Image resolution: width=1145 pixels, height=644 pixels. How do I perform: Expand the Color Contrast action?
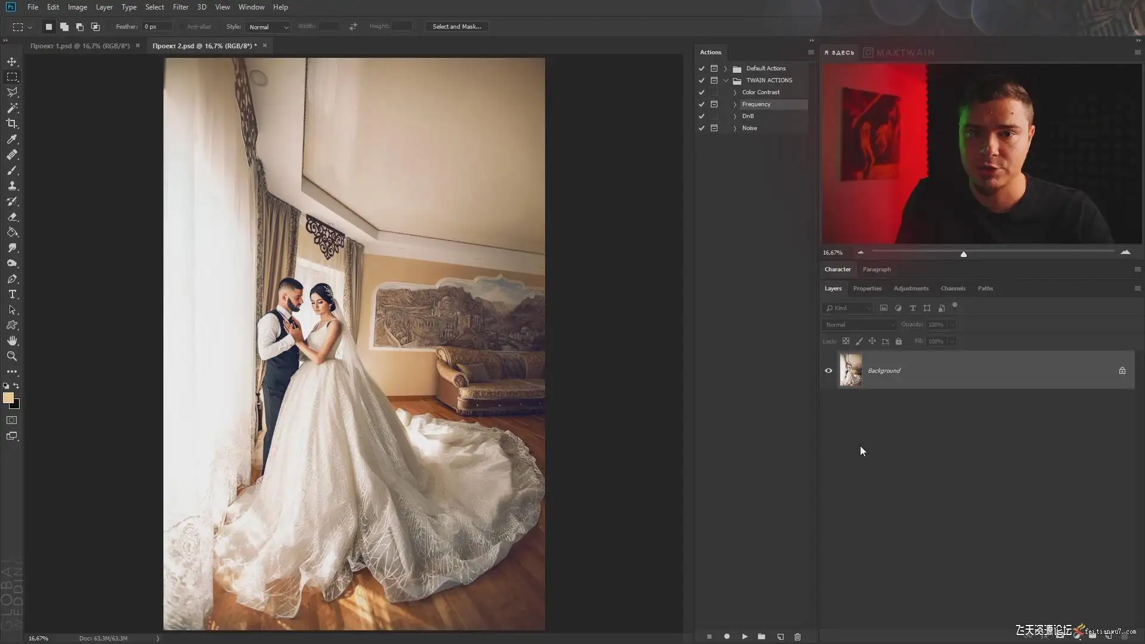pos(735,92)
